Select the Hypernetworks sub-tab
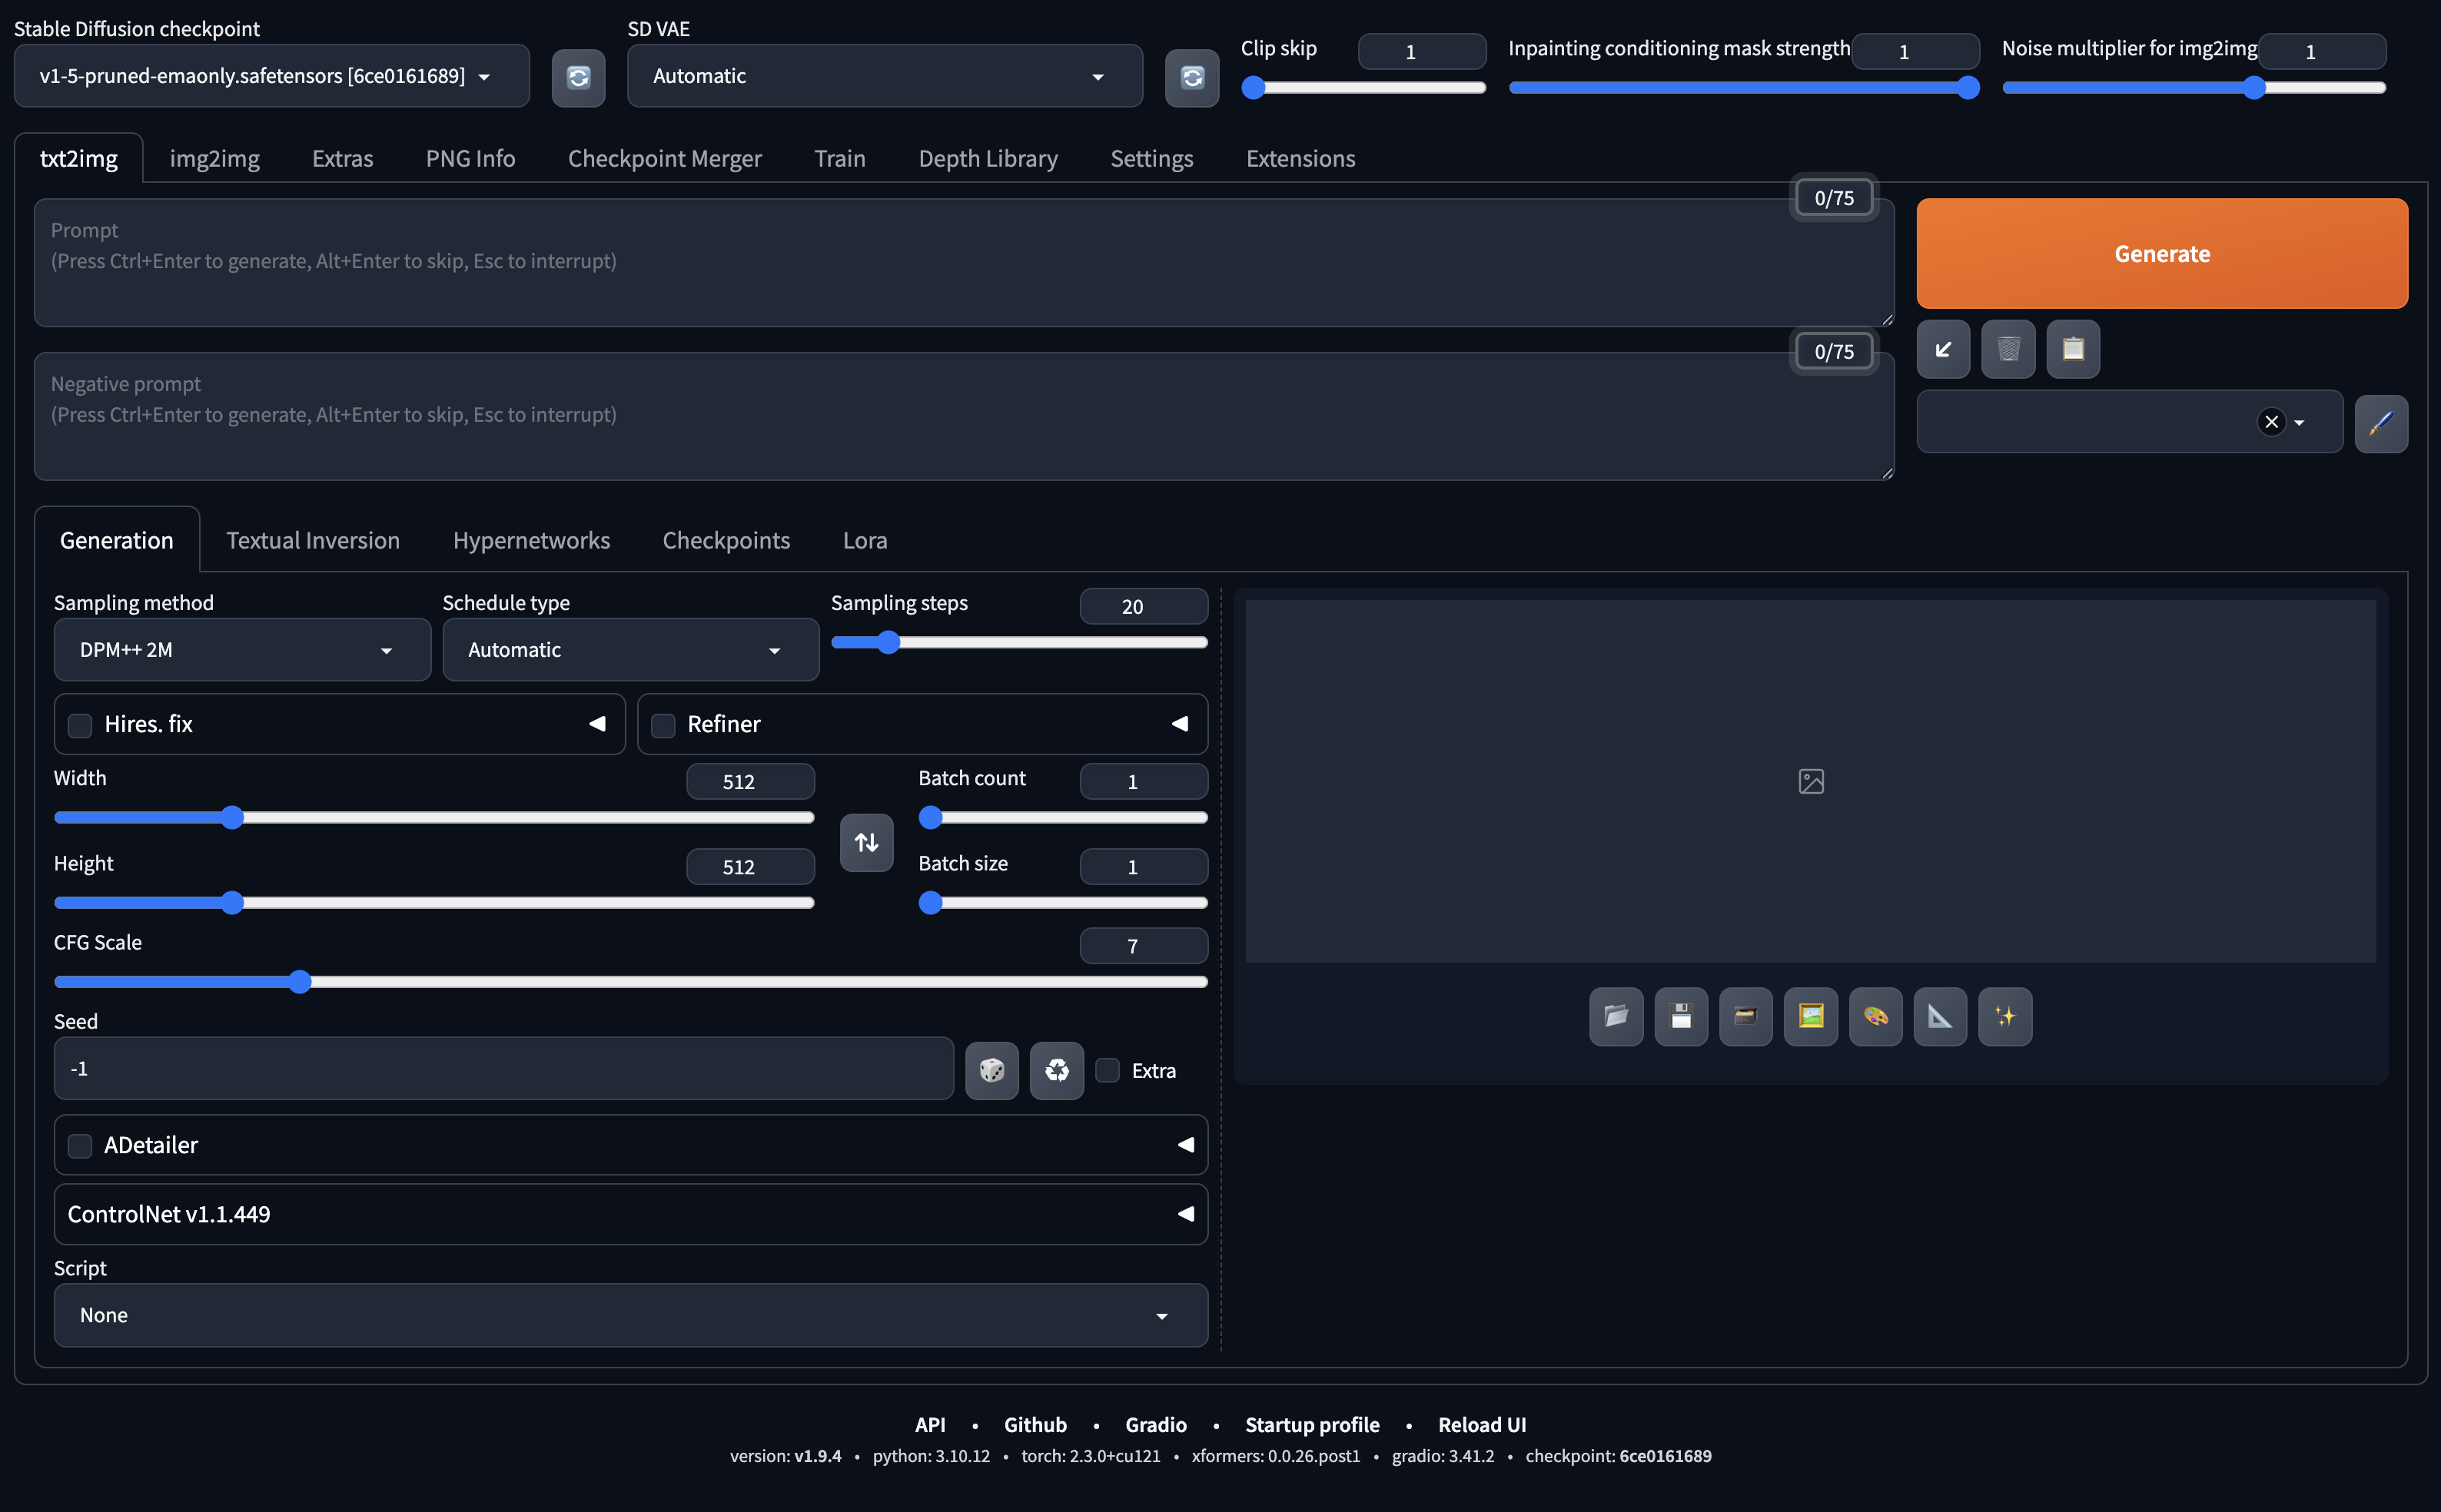 coord(531,541)
